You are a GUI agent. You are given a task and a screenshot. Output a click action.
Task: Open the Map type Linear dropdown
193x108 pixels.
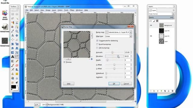click(x=131, y=36)
